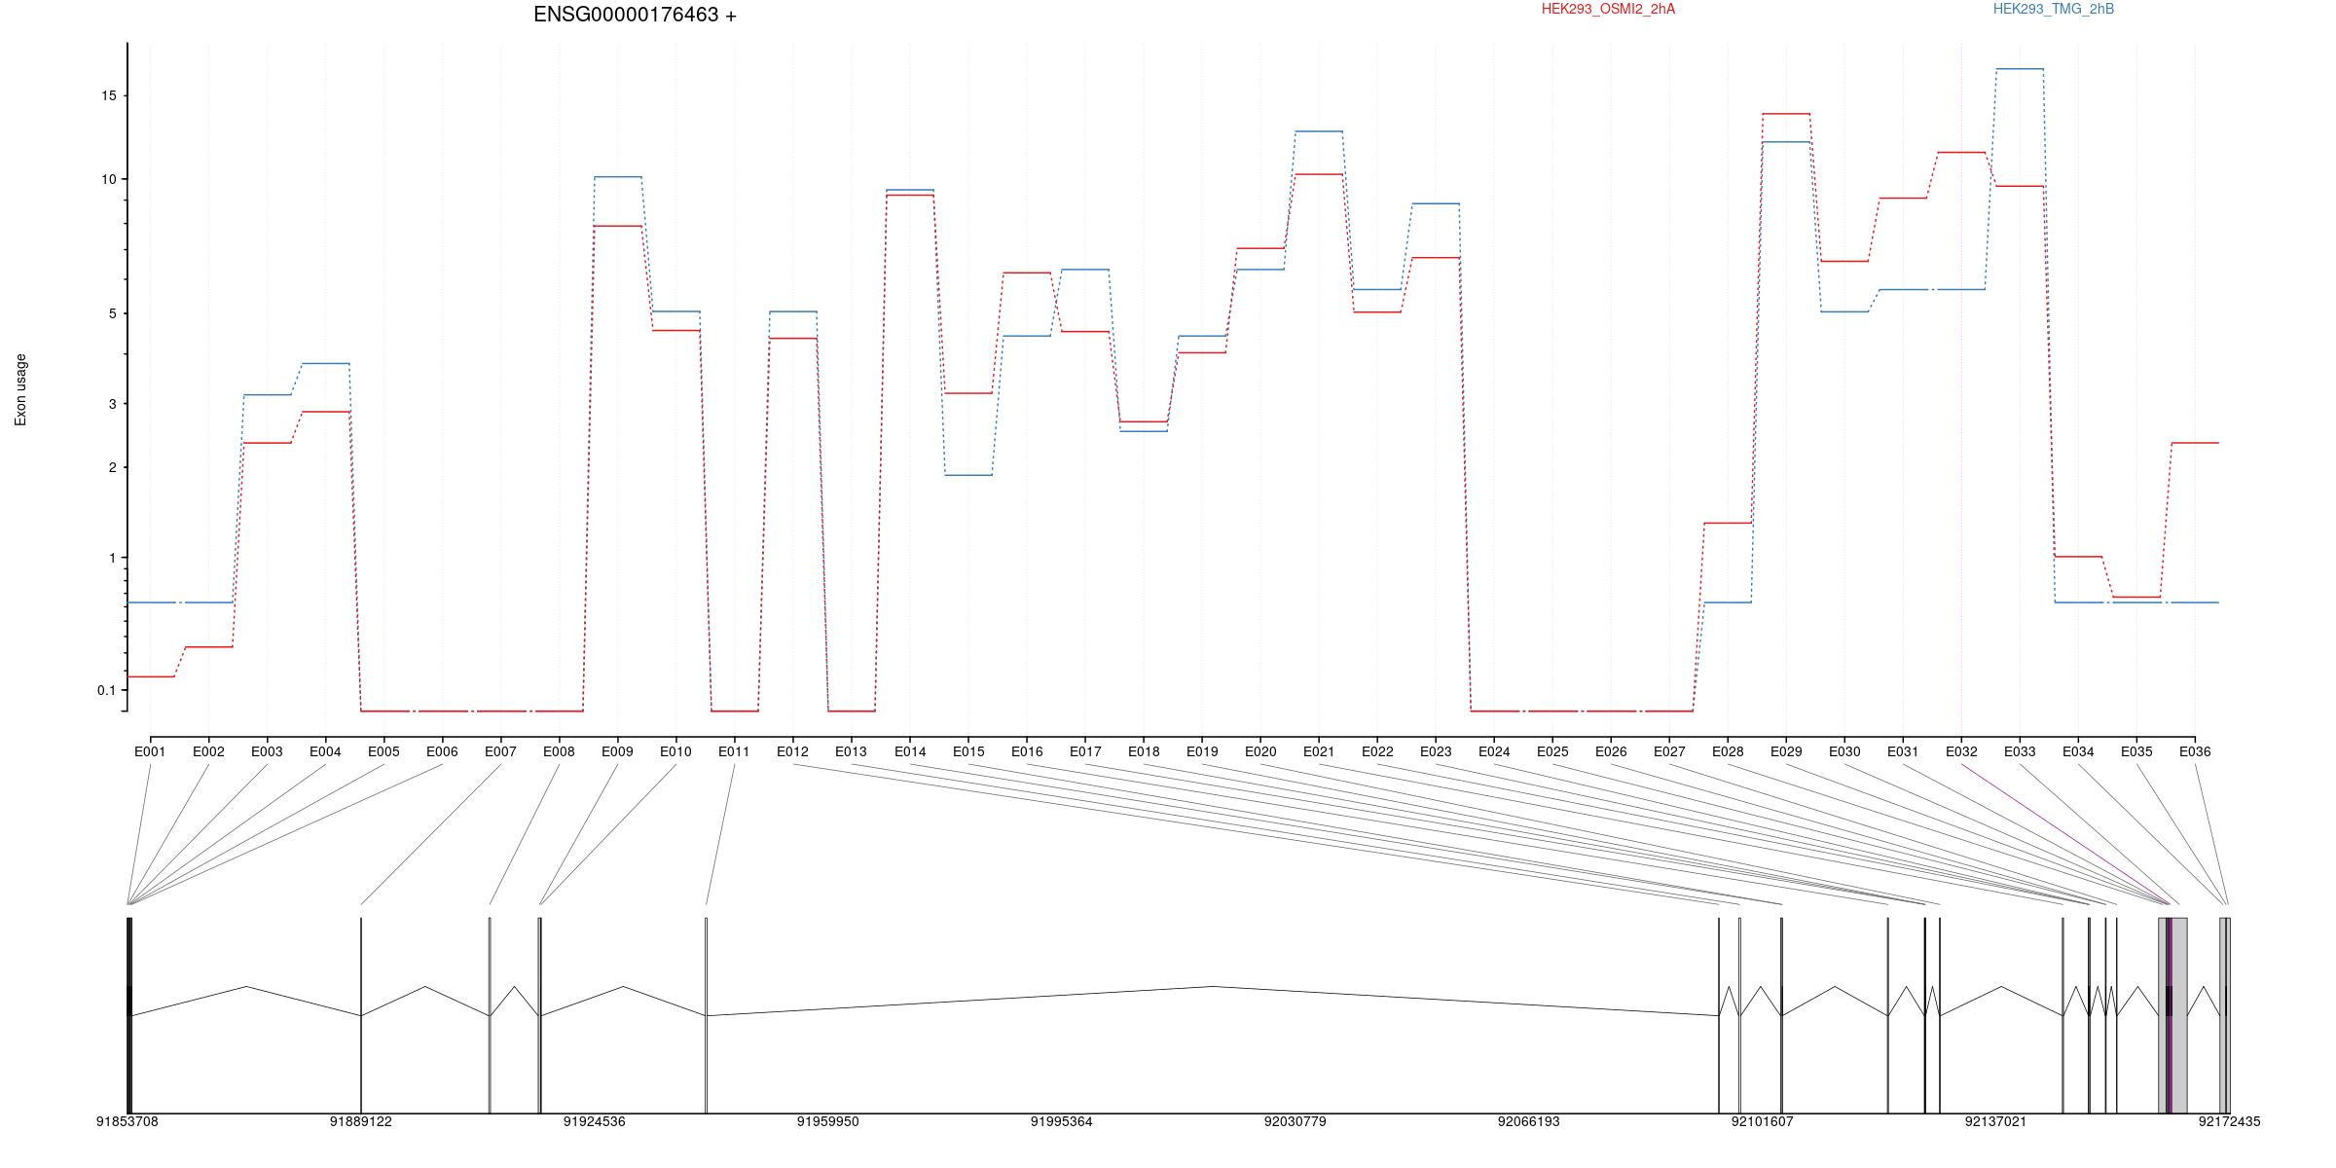2336x1168 pixels.
Task: Click genomic coordinate 91995364
Action: point(1062,1121)
